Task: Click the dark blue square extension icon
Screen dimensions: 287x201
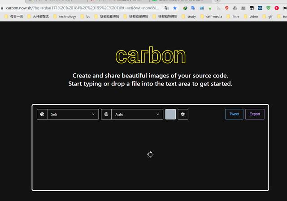Action: (260, 8)
